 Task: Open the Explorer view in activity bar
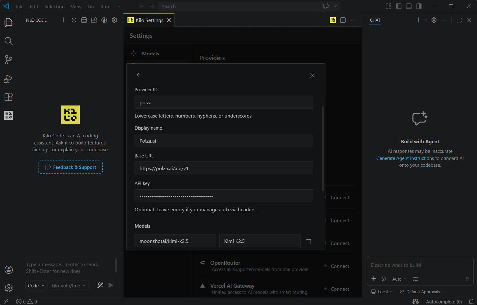[9, 22]
